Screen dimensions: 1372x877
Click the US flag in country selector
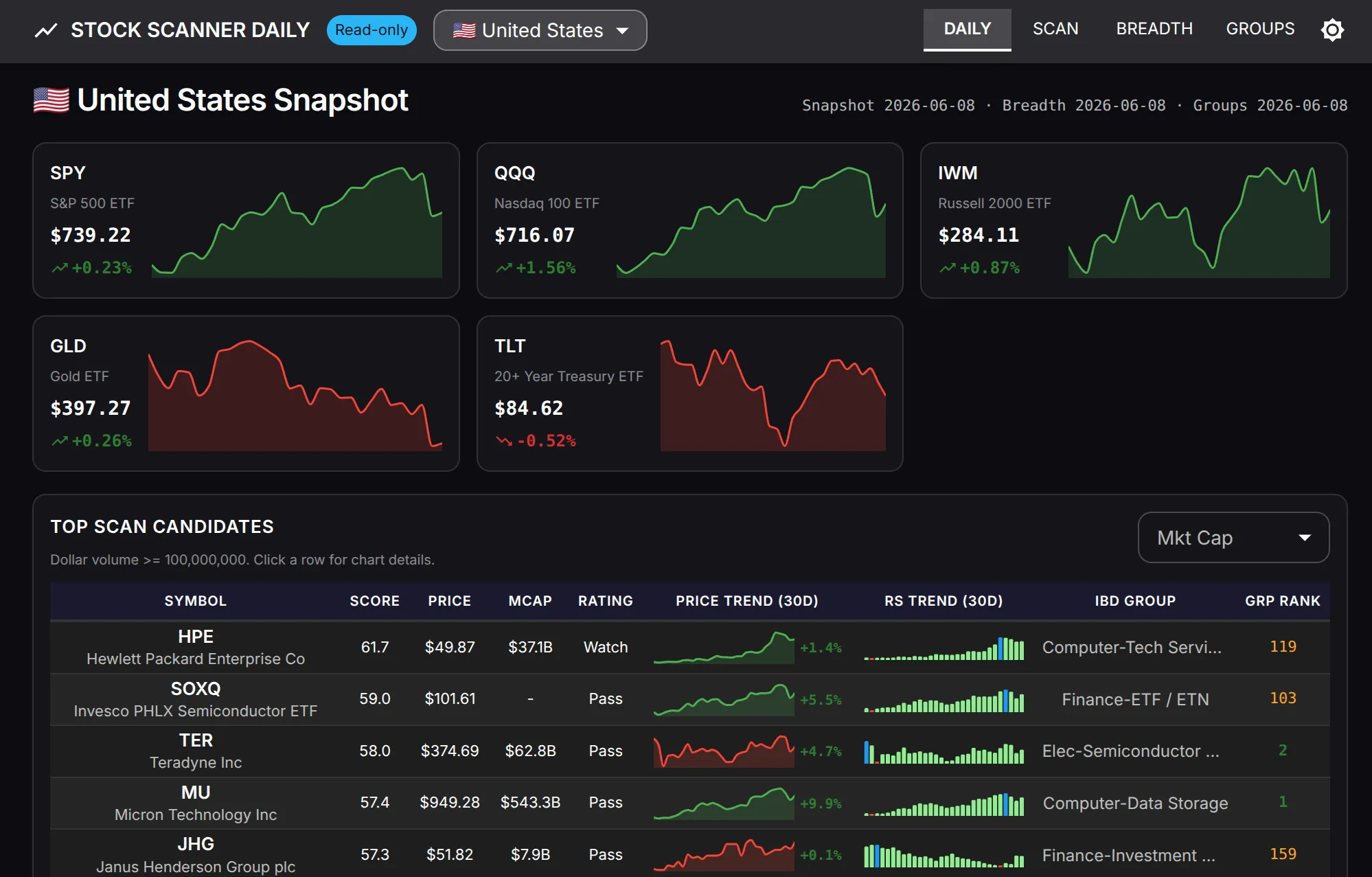click(x=464, y=30)
